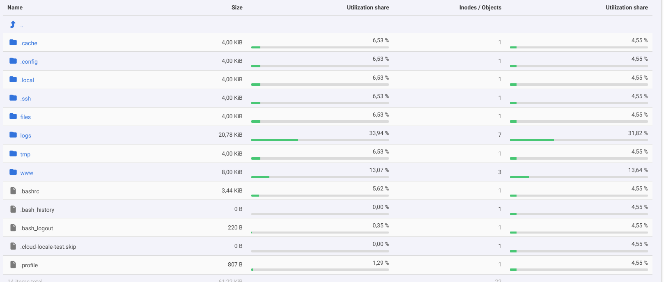Open the .config folder link
The height and width of the screenshot is (282, 666).
coord(29,62)
